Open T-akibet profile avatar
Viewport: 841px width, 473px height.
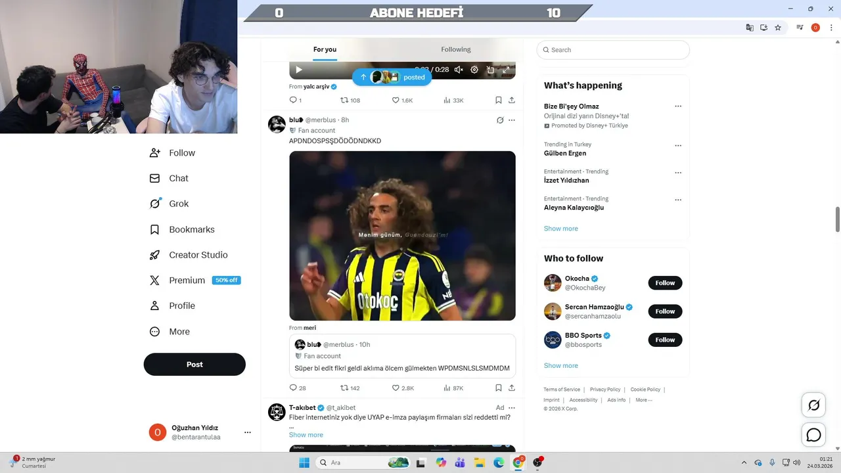click(x=277, y=412)
